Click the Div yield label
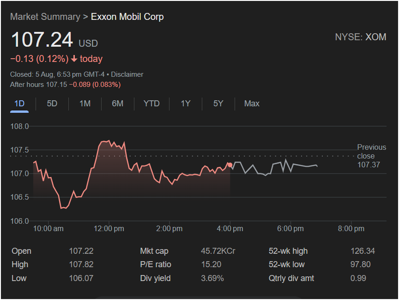Viewport: 399px width, 300px height. tap(155, 278)
